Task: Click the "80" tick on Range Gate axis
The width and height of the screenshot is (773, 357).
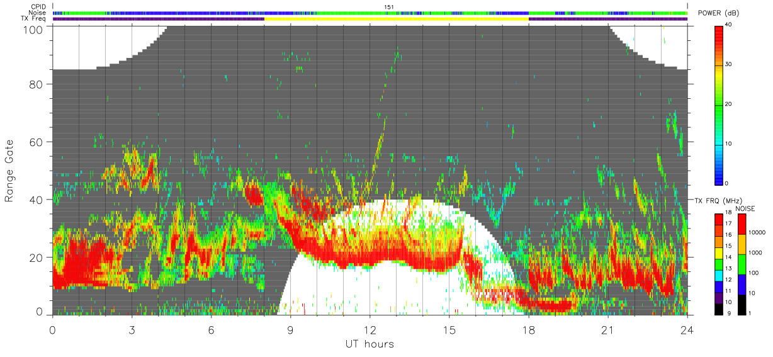Action: [35, 84]
